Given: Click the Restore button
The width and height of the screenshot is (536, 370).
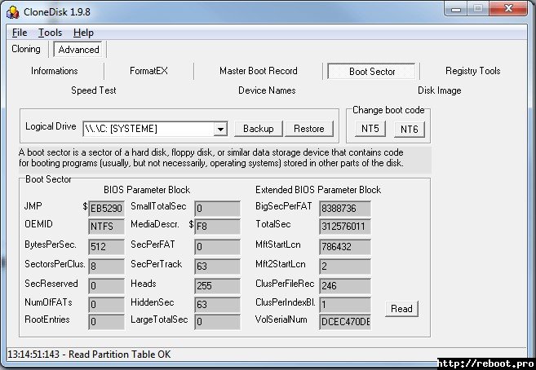Looking at the screenshot, I should pos(309,129).
